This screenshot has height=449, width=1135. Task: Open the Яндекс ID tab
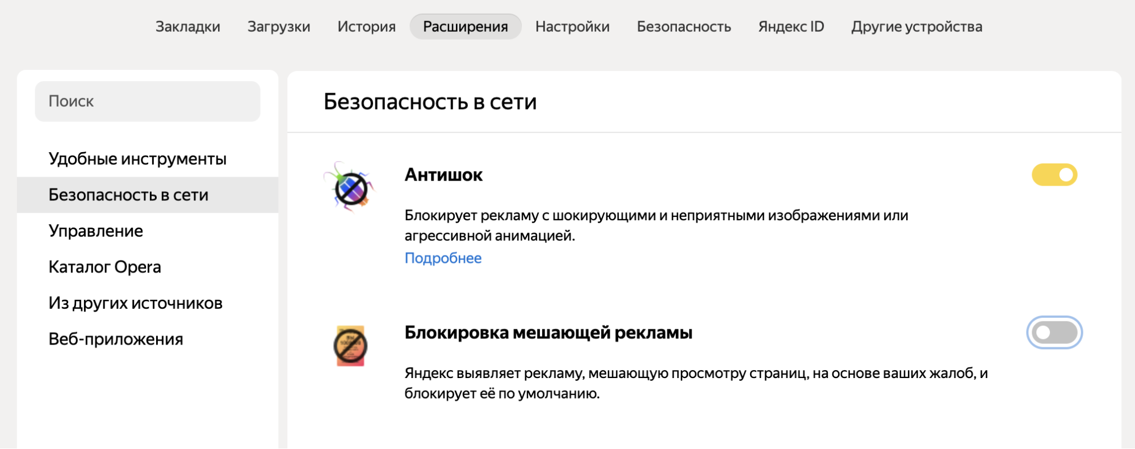point(791,27)
